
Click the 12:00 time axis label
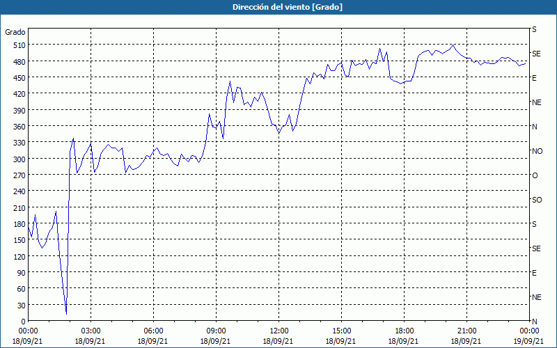[279, 331]
